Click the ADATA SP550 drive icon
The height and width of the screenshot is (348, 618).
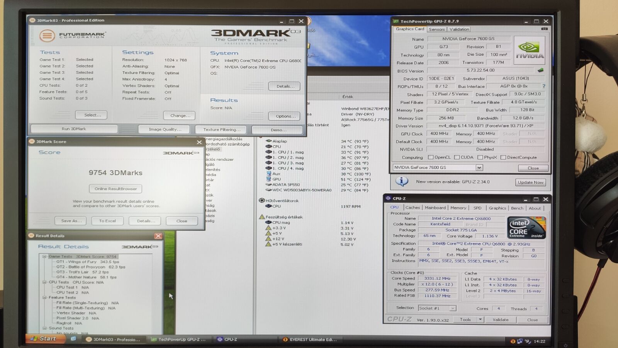coord(268,184)
